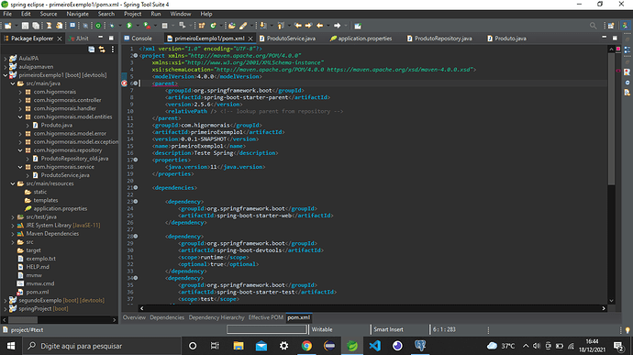Screen dimensions: 633x355
Task: Click Link with Editor in Package Explorer
Action: tap(102, 50)
